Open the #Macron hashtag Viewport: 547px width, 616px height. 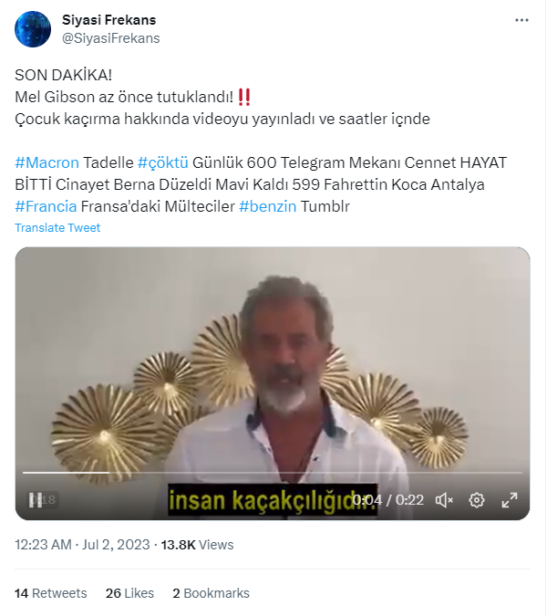pos(46,162)
